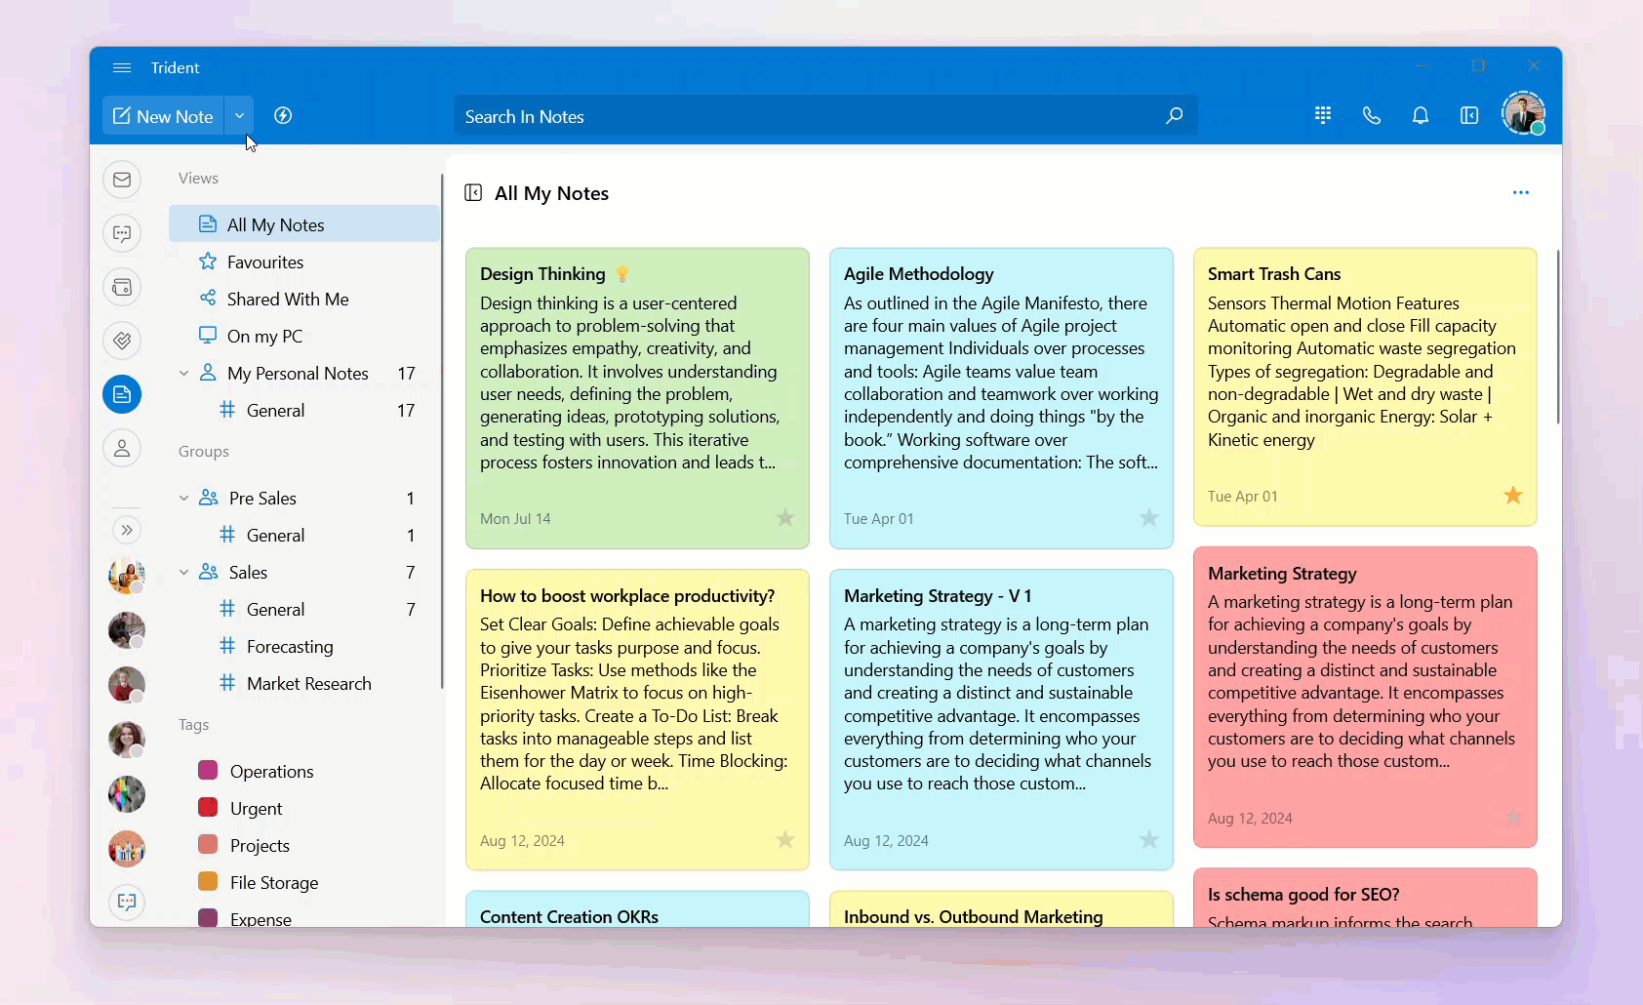This screenshot has height=1005, width=1643.
Task: Open the Mail icon in left rail
Action: [122, 180]
